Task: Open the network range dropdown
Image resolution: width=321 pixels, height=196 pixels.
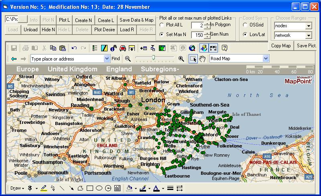Action: click(x=309, y=35)
